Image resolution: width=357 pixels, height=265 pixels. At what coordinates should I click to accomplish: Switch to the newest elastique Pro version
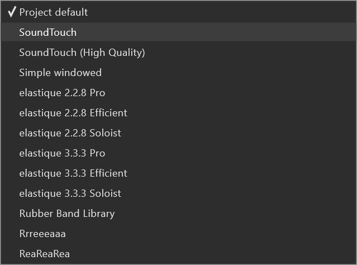click(179, 153)
